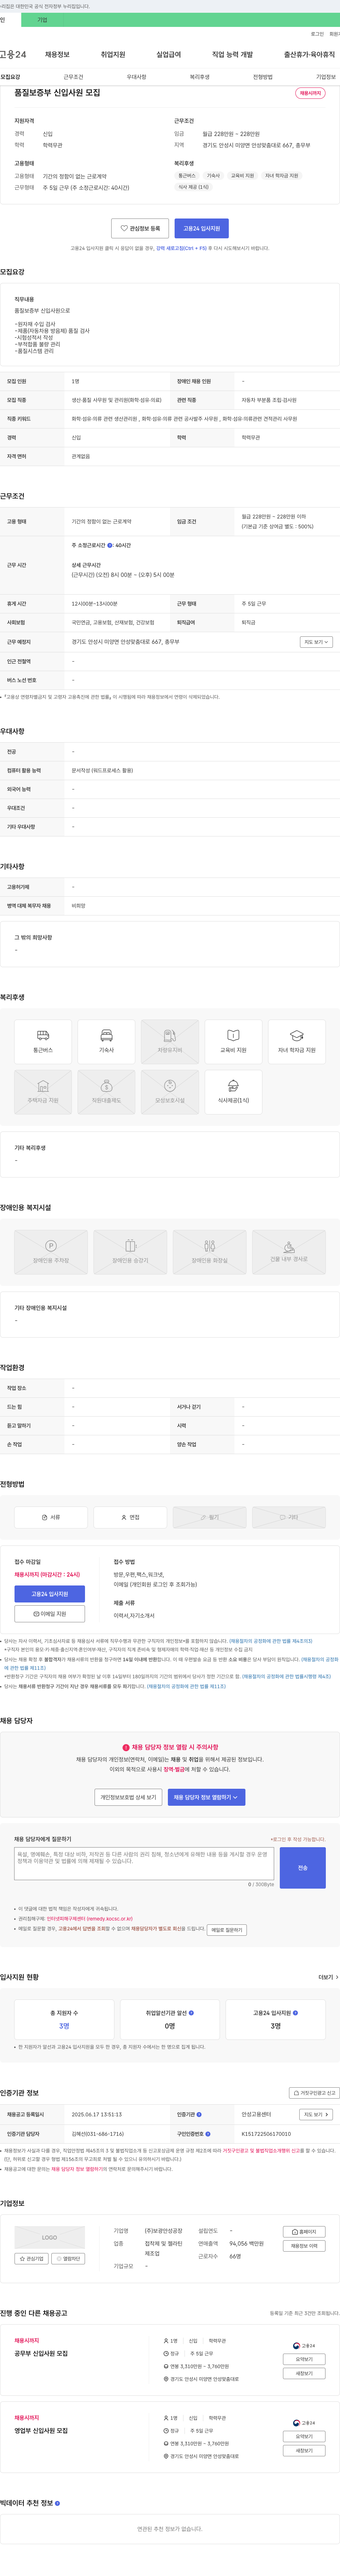Screen dimensions: 340x2576
Task: Select the 통근버스 welfare icon
Action: coord(43,1035)
